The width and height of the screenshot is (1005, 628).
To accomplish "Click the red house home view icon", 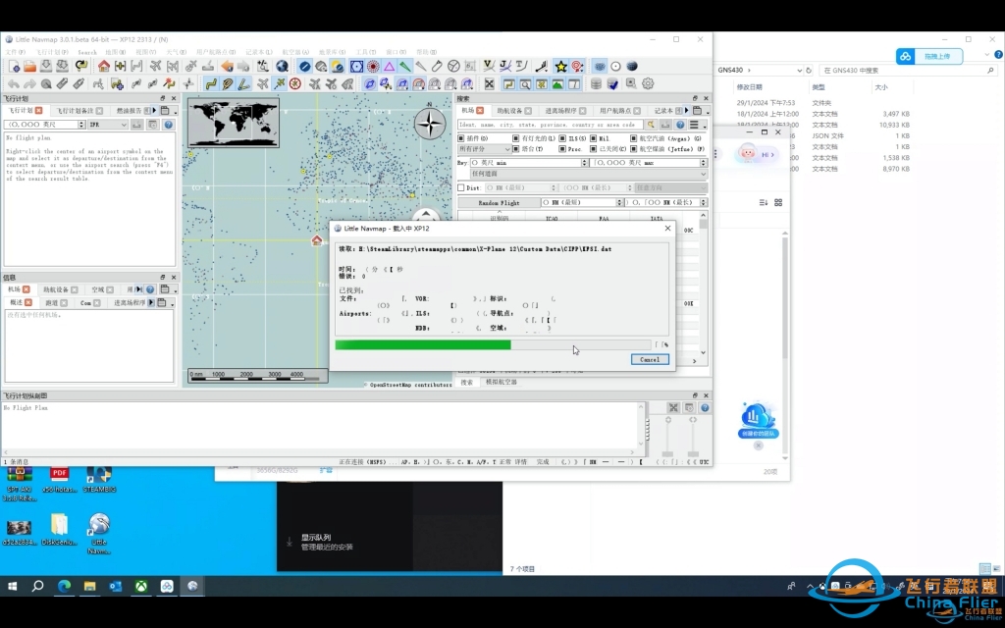I will (104, 66).
